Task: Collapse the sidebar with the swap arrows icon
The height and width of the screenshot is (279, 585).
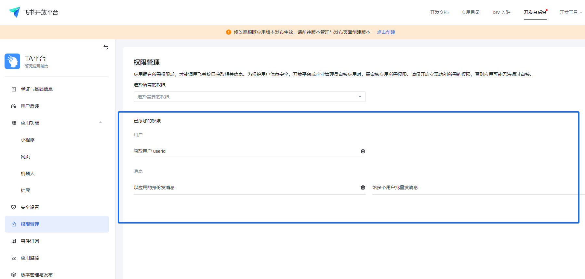Action: [106, 47]
